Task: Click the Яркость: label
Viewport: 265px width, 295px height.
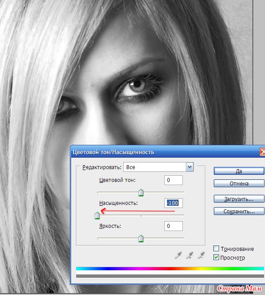Action: [110, 226]
